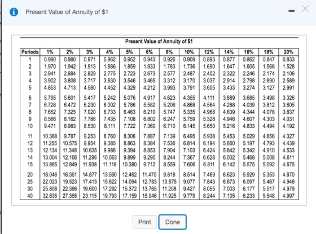Click value 8.111 in the 4% column

point(109,126)
